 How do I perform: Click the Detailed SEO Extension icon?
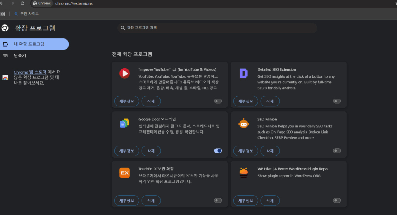pos(243,73)
